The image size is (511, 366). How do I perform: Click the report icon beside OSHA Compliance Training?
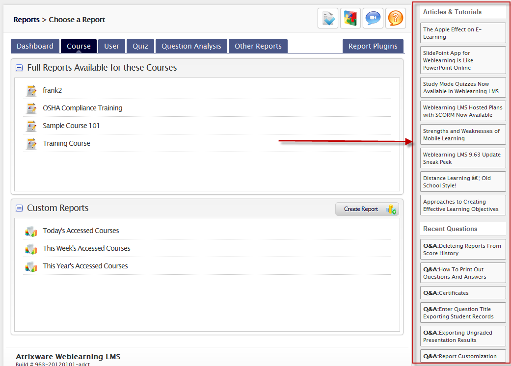(31, 108)
